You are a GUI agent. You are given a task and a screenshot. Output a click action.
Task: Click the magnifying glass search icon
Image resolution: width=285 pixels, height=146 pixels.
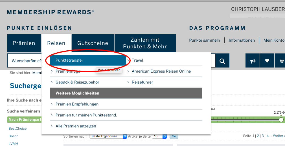pos(222,61)
